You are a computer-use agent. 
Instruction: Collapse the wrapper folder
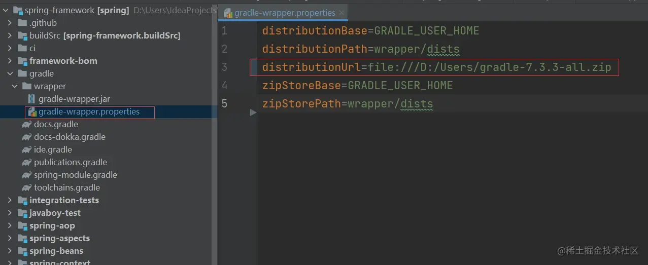point(15,86)
